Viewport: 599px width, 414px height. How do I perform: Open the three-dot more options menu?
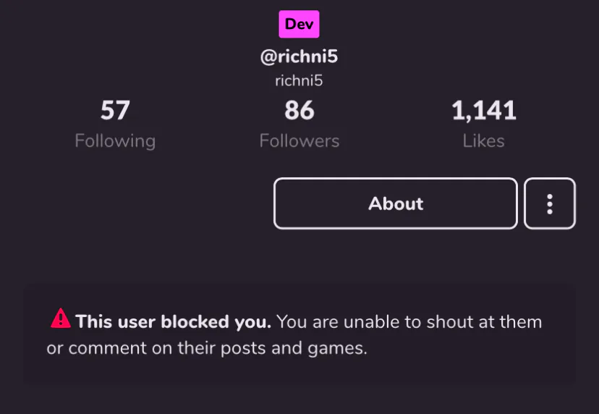tap(550, 203)
